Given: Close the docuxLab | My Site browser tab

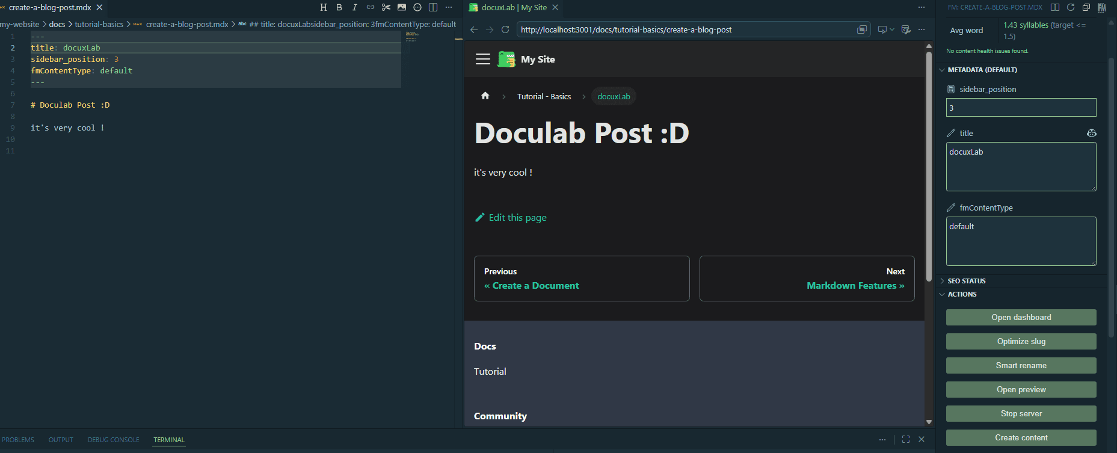Looking at the screenshot, I should pyautogui.click(x=555, y=7).
